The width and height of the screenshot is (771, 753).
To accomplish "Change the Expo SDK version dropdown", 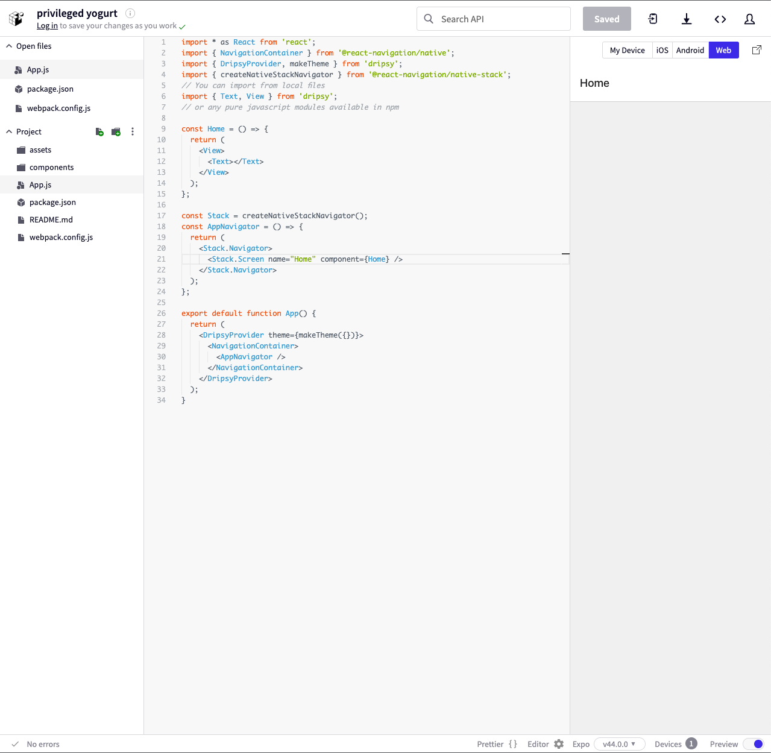I will pyautogui.click(x=620, y=744).
